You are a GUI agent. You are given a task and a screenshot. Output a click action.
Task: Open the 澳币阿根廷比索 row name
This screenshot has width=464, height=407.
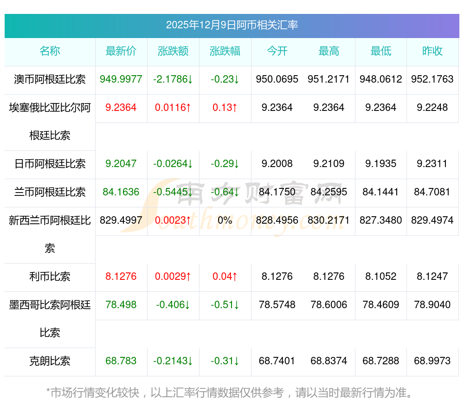50,79
